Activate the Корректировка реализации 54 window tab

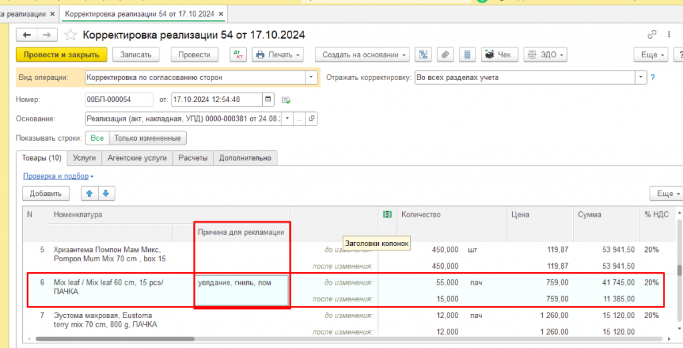[x=139, y=14]
